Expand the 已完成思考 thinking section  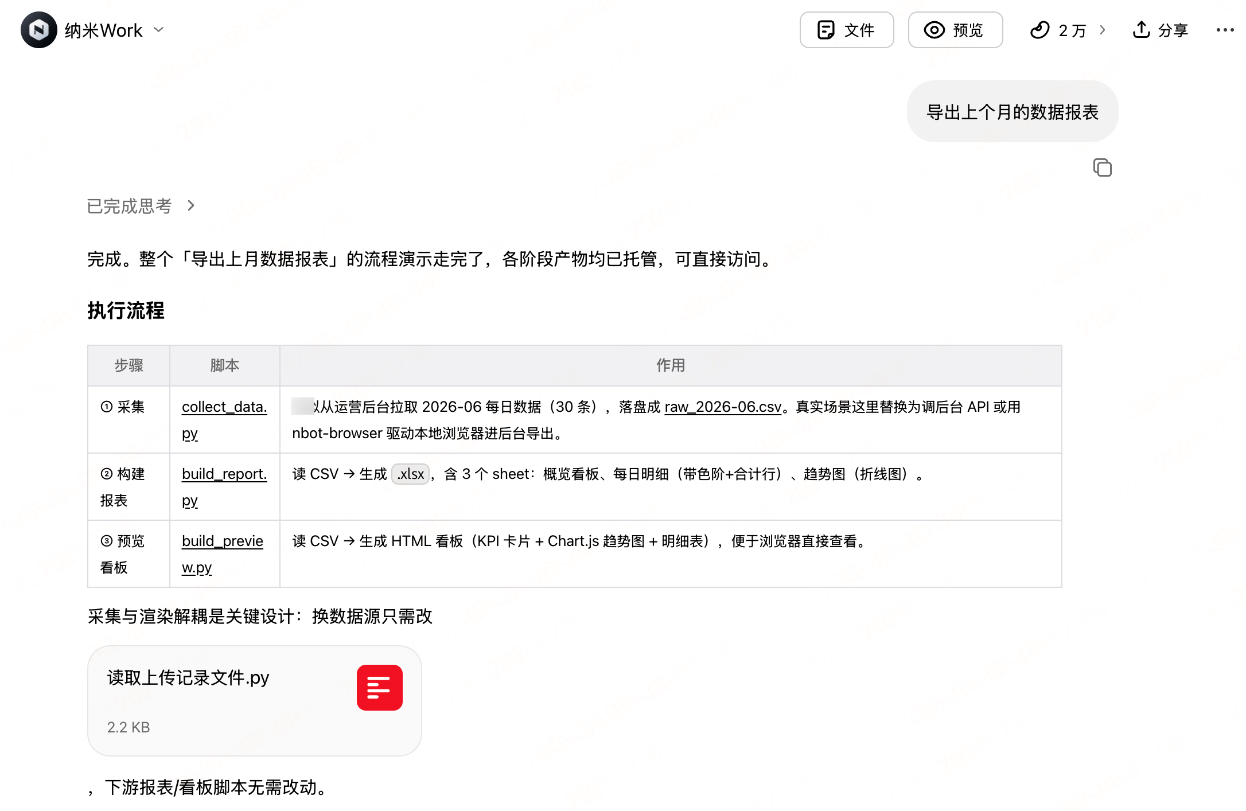tap(141, 206)
